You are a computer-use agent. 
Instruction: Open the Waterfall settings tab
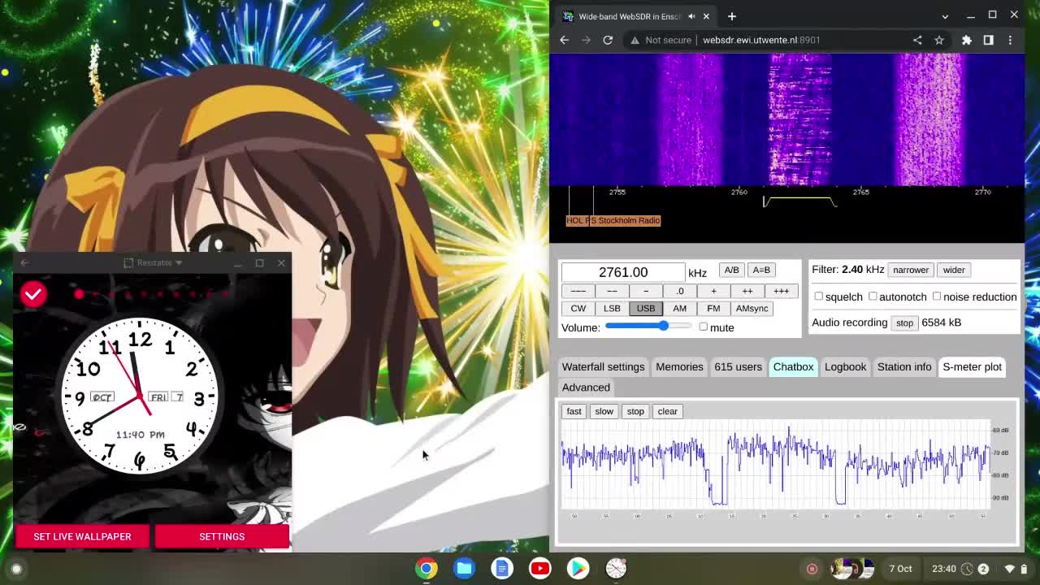pos(603,366)
